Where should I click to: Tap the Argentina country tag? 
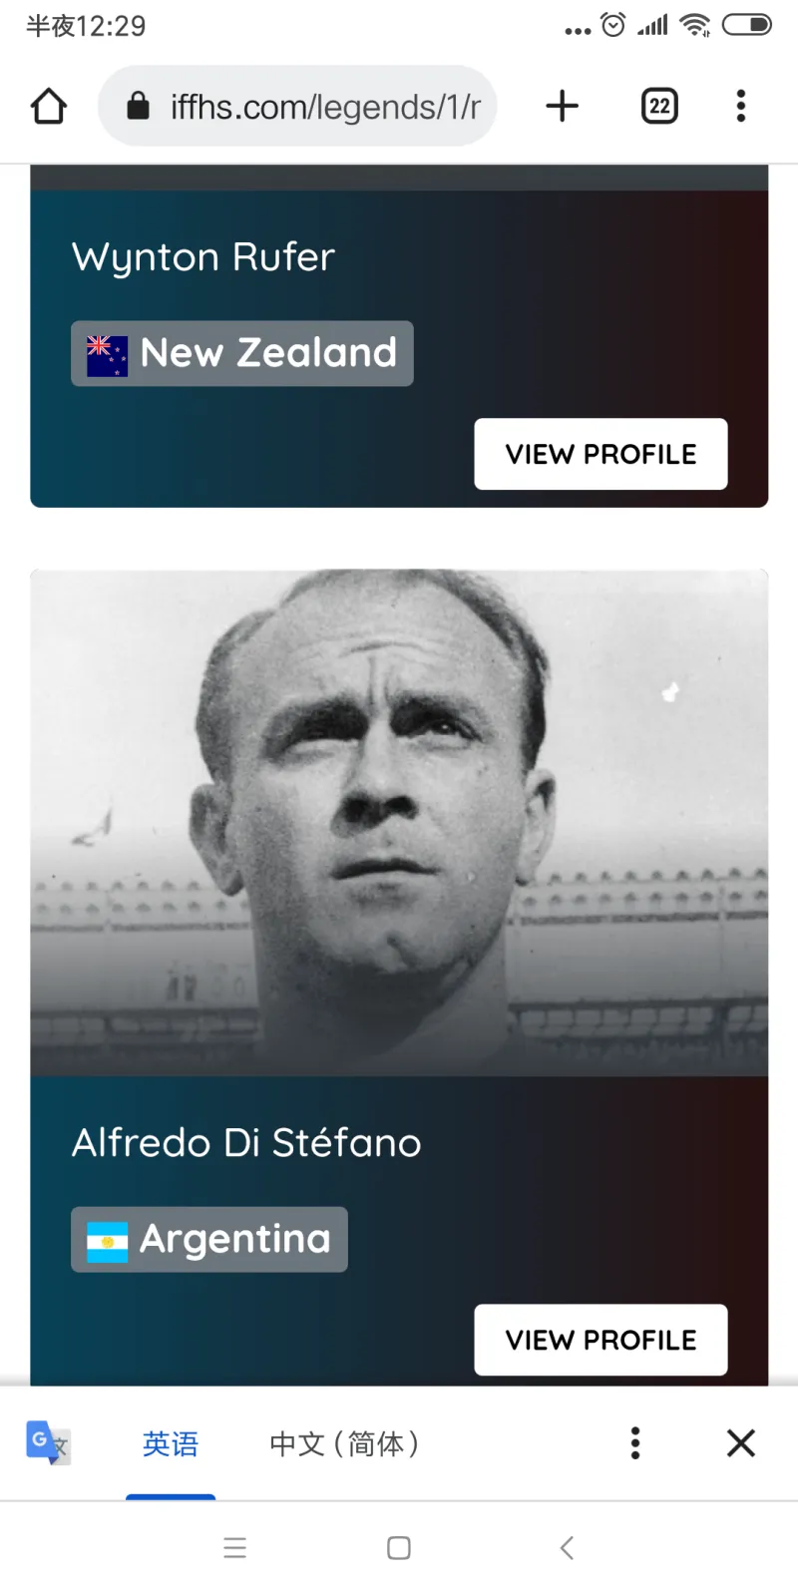pyautogui.click(x=209, y=1239)
